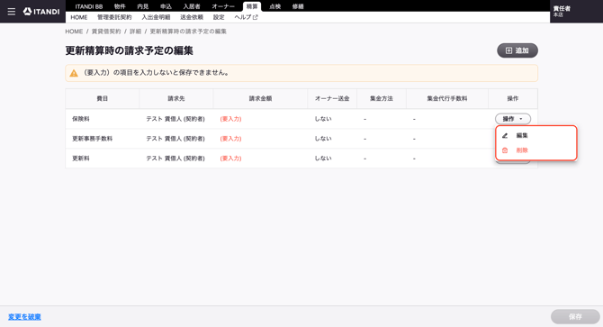
Task: Switch to the オーナー tab
Action: click(x=223, y=6)
